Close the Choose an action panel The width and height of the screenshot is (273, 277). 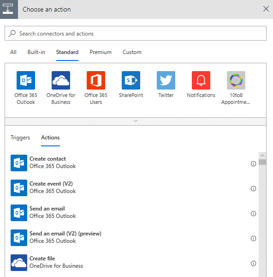(266, 9)
